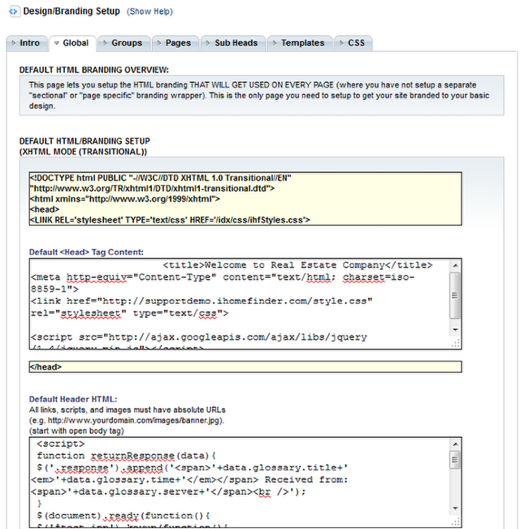Click the overview paragraph starting 'This page lets you setup'
The width and height of the screenshot is (520, 529).
259,95
